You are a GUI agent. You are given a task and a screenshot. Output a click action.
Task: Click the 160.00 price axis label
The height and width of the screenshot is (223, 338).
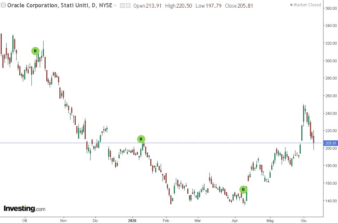pyautogui.click(x=331, y=183)
